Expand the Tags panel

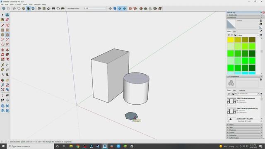point(244,127)
